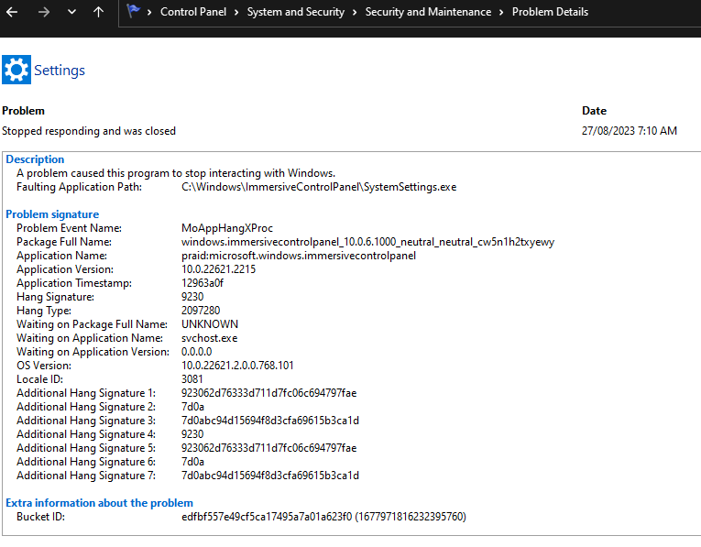Select Additional Hang Signature 6 value 7d0a
Viewport: 701px width, 547px height.
(192, 462)
